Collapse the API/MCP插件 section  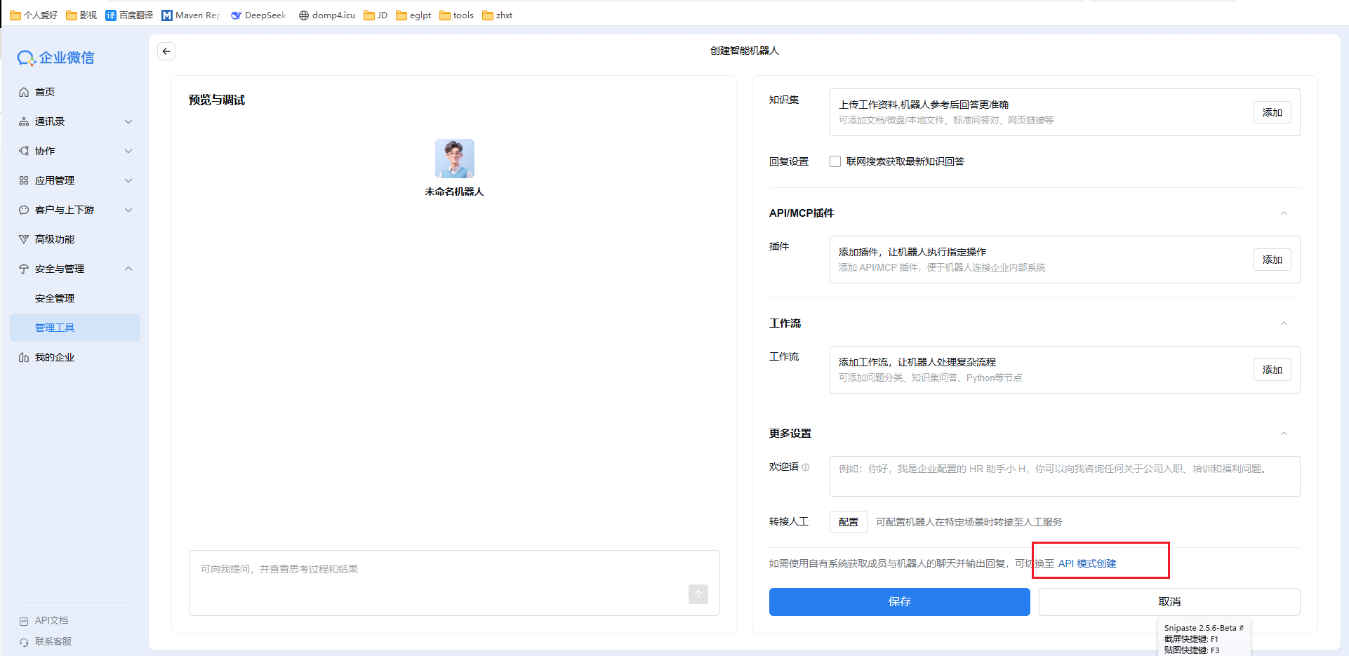pyautogui.click(x=1284, y=213)
